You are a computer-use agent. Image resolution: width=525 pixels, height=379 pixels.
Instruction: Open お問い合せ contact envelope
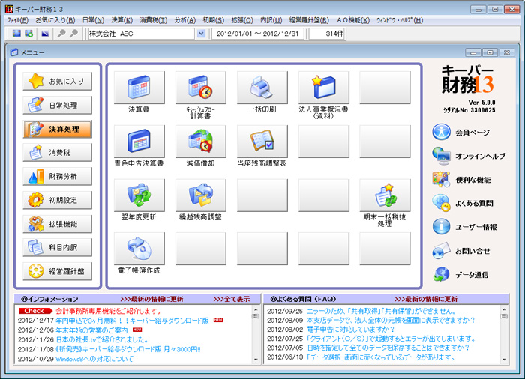(461, 251)
